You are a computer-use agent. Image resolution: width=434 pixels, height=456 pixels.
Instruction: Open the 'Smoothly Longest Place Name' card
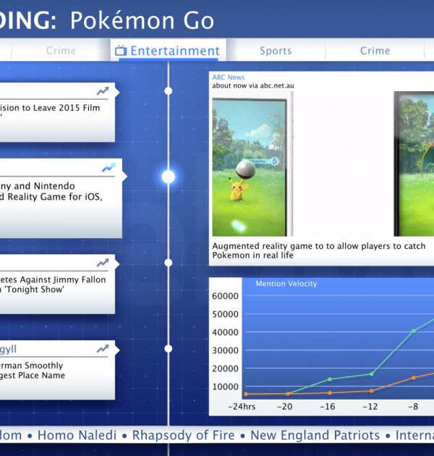58,370
